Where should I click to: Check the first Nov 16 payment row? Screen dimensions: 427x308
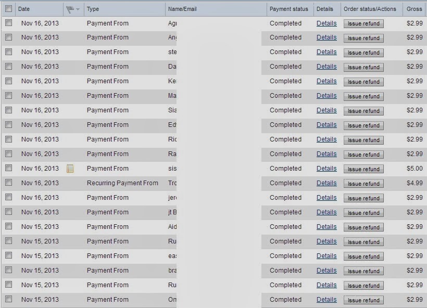point(7,23)
